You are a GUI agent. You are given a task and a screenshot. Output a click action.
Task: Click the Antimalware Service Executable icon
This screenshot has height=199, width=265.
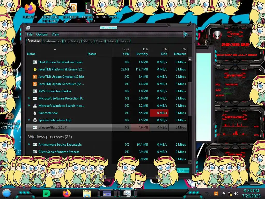tap(35, 145)
